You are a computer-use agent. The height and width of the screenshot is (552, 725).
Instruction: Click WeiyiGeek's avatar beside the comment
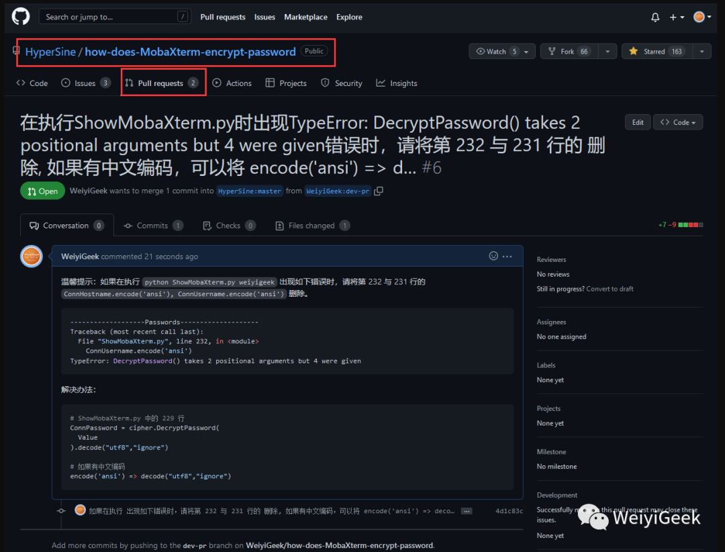click(32, 257)
